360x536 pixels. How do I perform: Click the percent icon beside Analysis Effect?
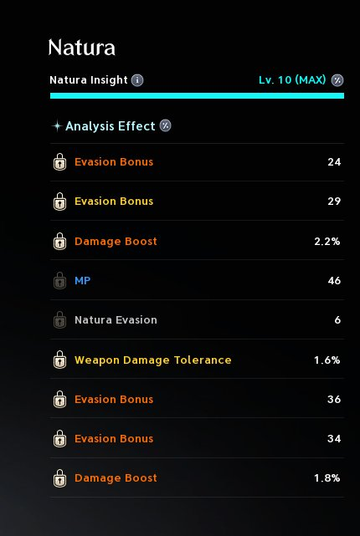pos(165,125)
